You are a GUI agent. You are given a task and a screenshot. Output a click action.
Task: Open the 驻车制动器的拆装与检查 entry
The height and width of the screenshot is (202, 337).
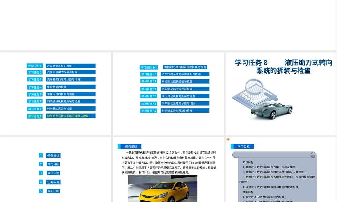point(185,89)
